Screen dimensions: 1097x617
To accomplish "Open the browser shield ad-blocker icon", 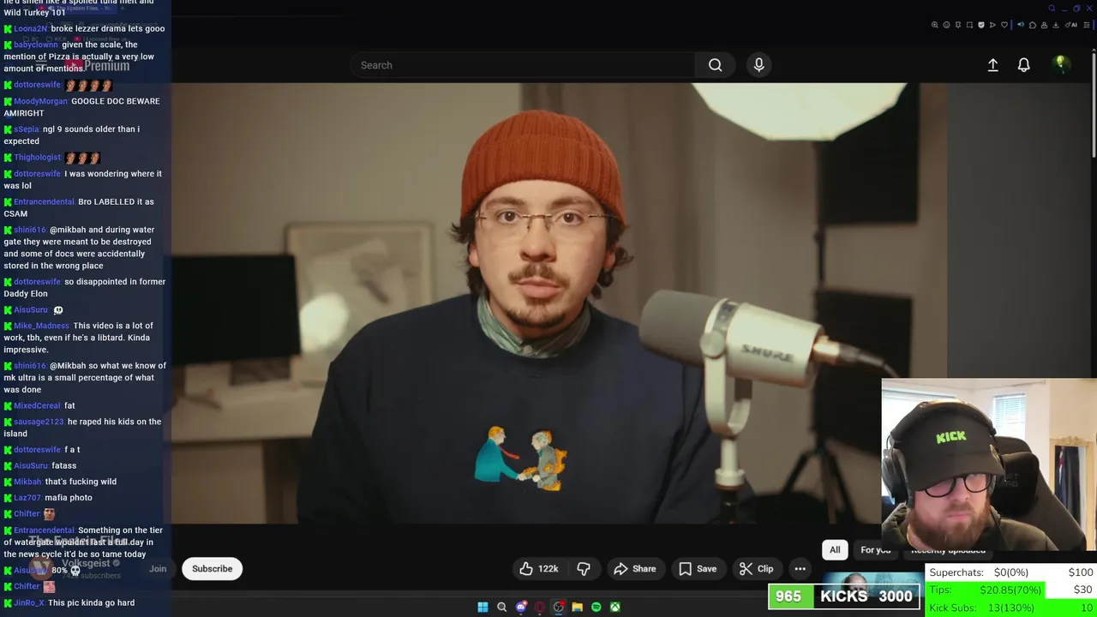I will click(x=981, y=25).
